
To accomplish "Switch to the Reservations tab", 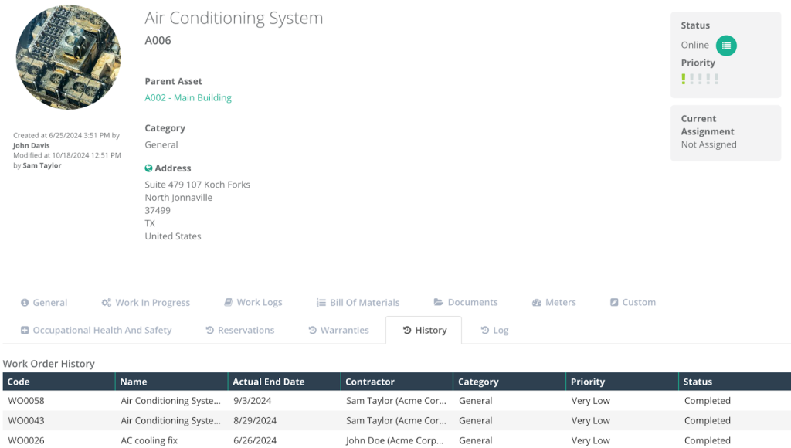I will (x=239, y=331).
